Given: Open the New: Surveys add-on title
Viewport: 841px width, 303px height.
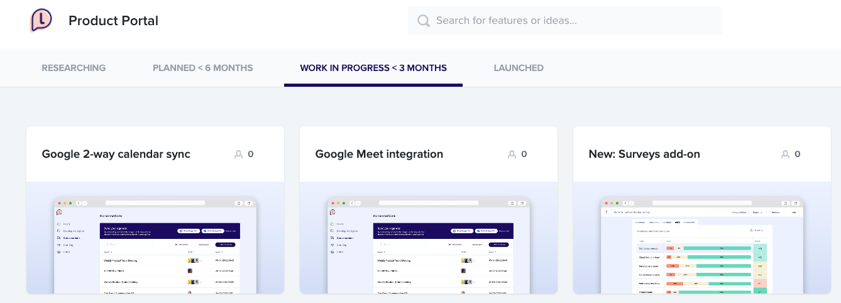Looking at the screenshot, I should [644, 154].
